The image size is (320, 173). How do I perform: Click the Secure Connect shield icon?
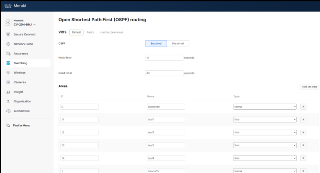click(8, 34)
